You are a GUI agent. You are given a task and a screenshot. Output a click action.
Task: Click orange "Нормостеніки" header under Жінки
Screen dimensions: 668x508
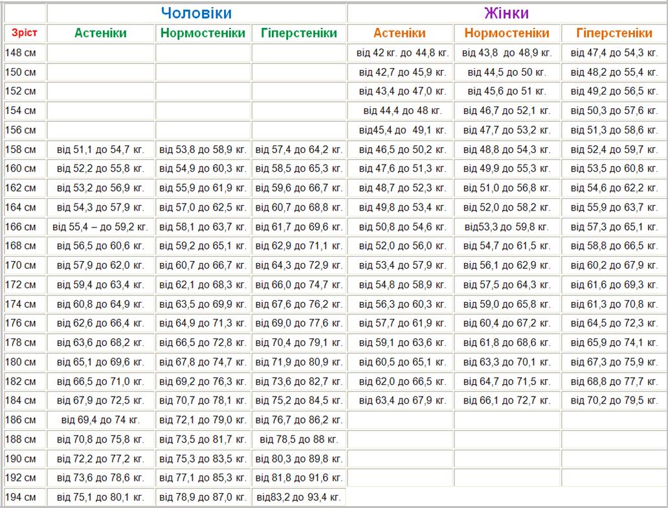[x=507, y=33]
